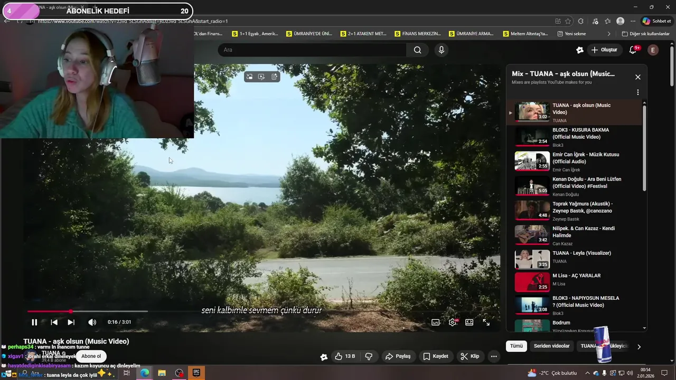
Task: Open the player settings gear
Action: click(453, 322)
